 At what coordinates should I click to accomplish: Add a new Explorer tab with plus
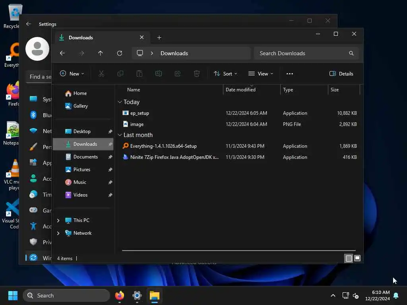(159, 38)
